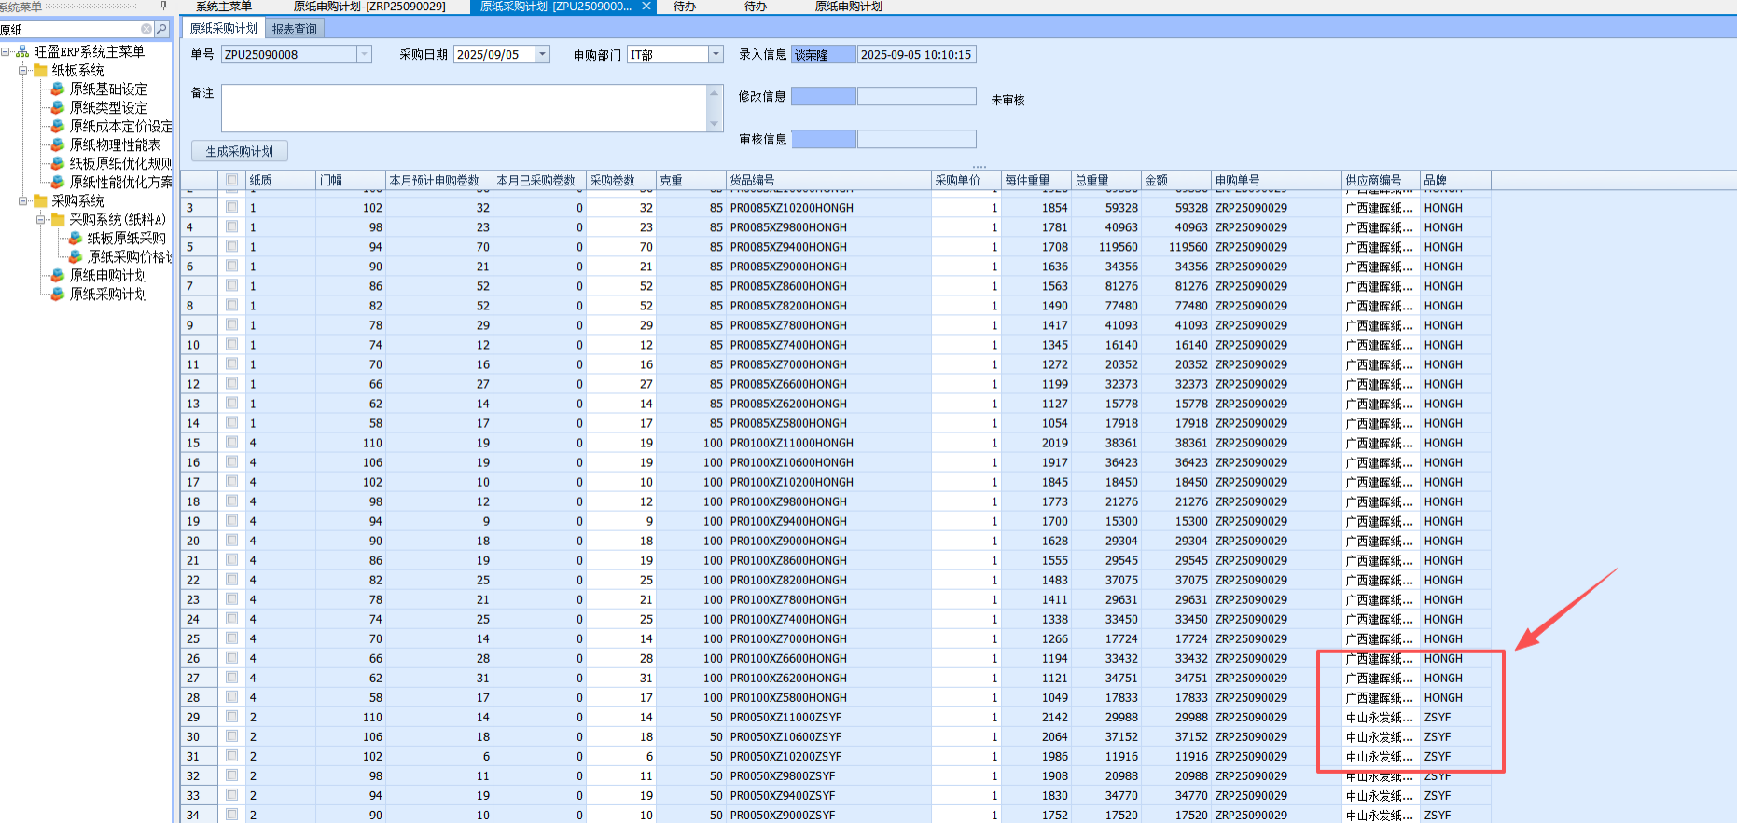Check the box for row 29
The image size is (1737, 823).
coord(231,716)
